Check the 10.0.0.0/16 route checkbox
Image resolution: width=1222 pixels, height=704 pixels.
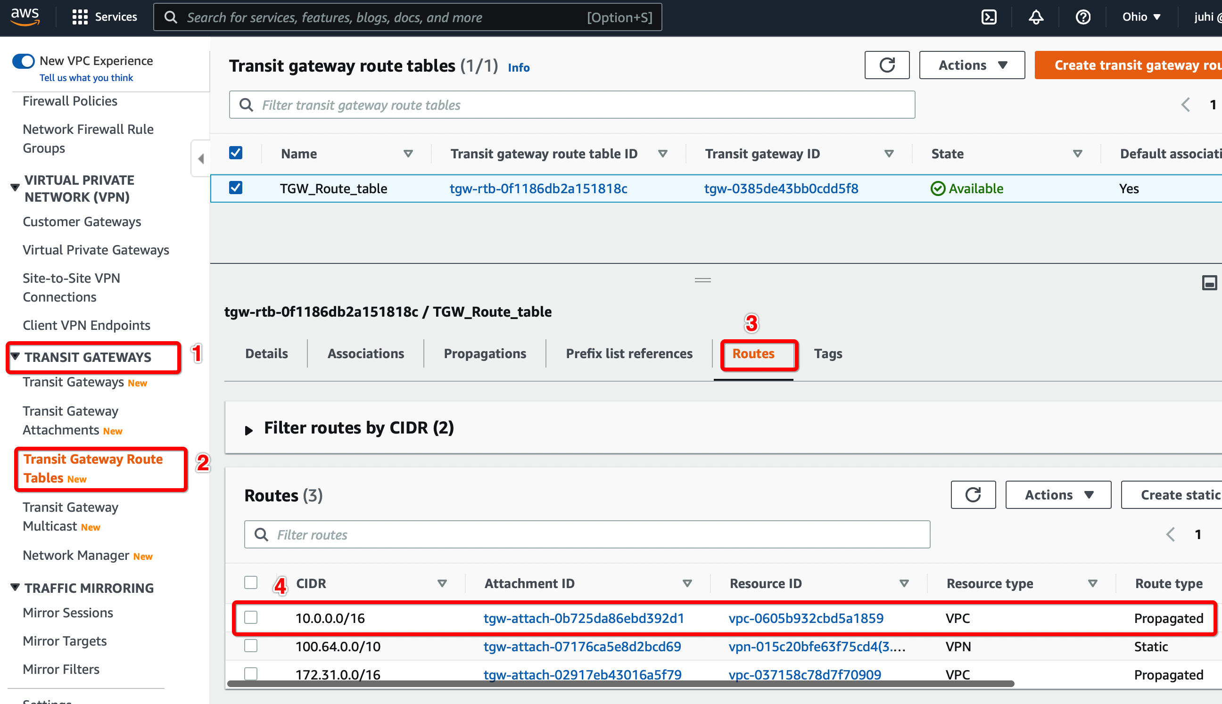[251, 617]
